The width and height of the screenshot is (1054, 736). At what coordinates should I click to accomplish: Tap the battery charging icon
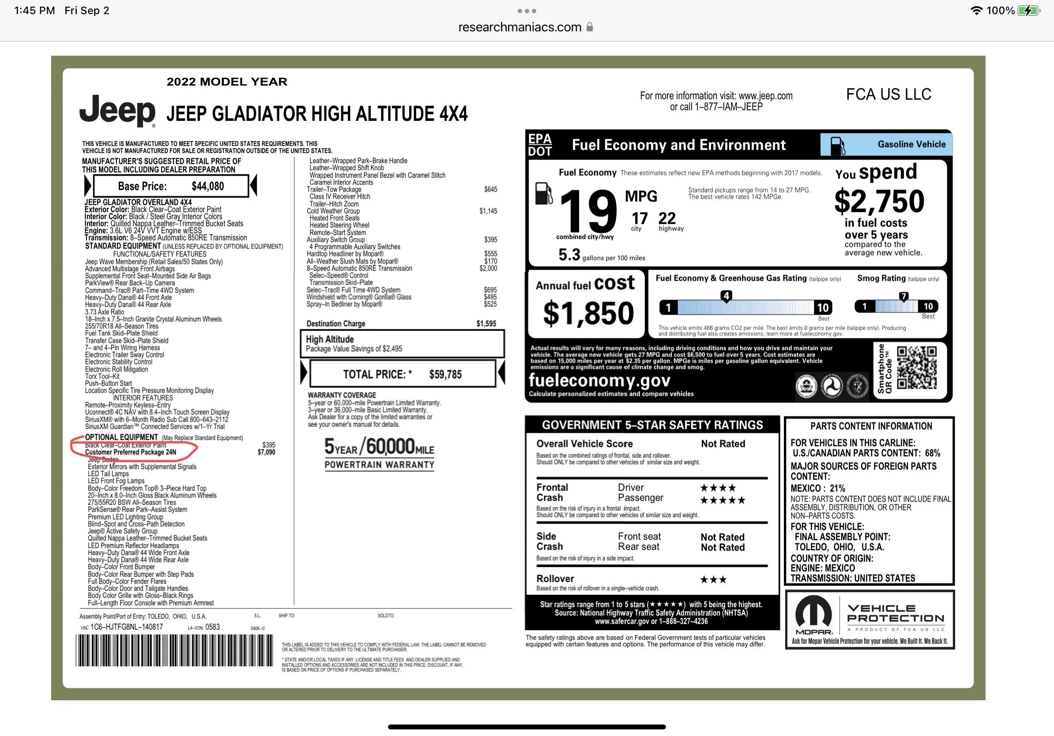[x=1029, y=11]
